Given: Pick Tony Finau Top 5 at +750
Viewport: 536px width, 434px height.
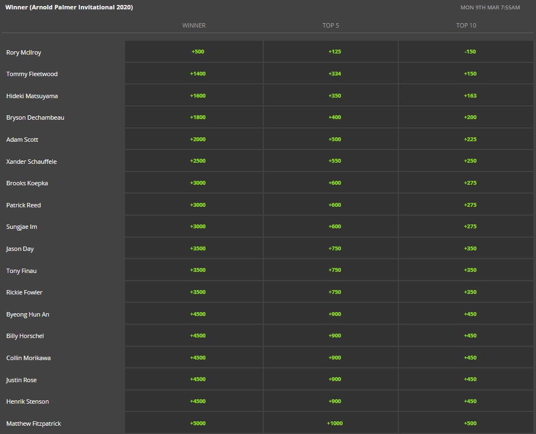Looking at the screenshot, I should click(331, 270).
